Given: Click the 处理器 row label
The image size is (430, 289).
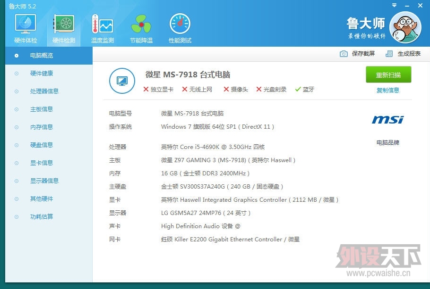Looking at the screenshot, I should 117,147.
